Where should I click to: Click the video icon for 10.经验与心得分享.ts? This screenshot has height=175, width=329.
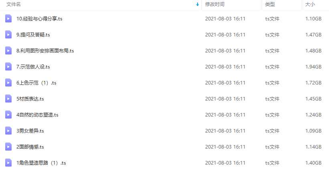[8, 18]
